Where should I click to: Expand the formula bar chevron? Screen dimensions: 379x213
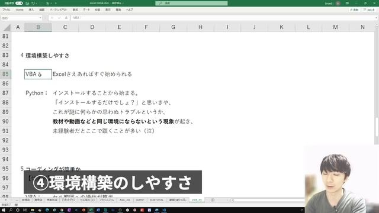pos(377,18)
